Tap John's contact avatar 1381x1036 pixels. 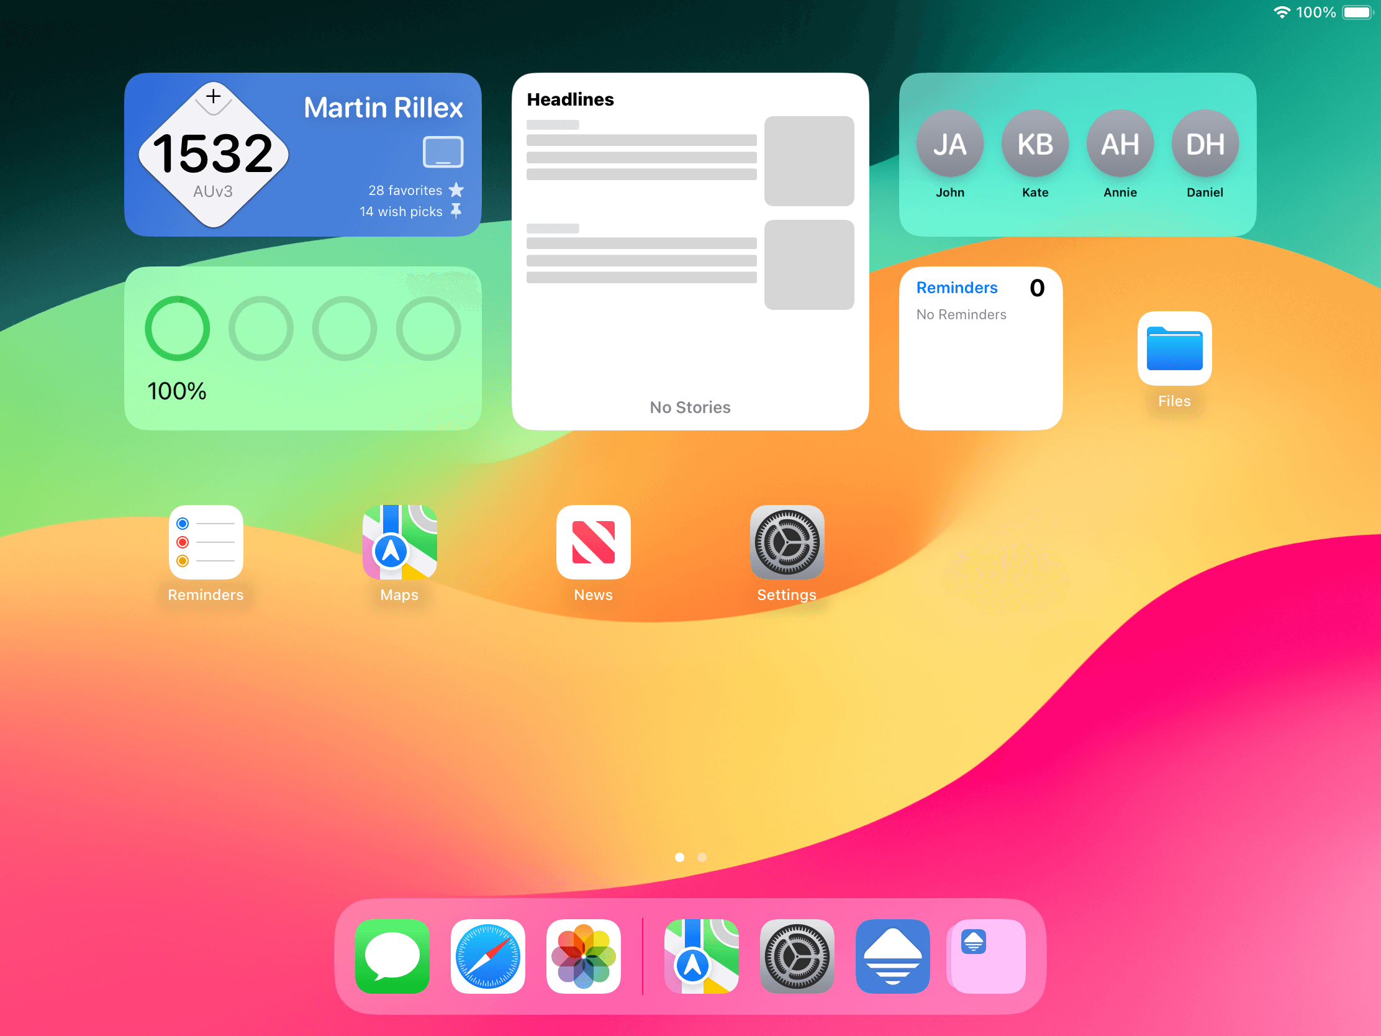[949, 143]
